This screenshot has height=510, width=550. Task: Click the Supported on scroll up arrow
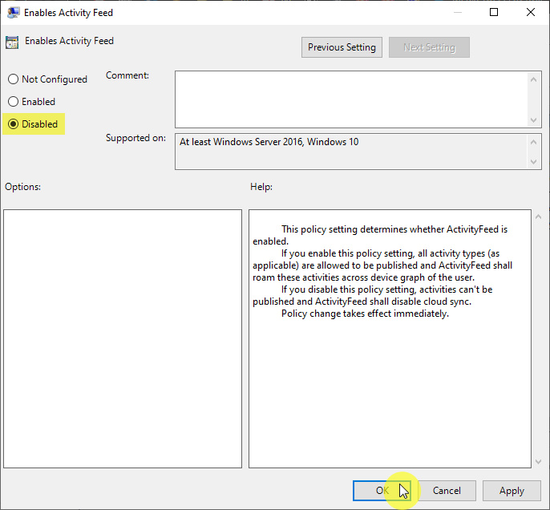click(535, 141)
